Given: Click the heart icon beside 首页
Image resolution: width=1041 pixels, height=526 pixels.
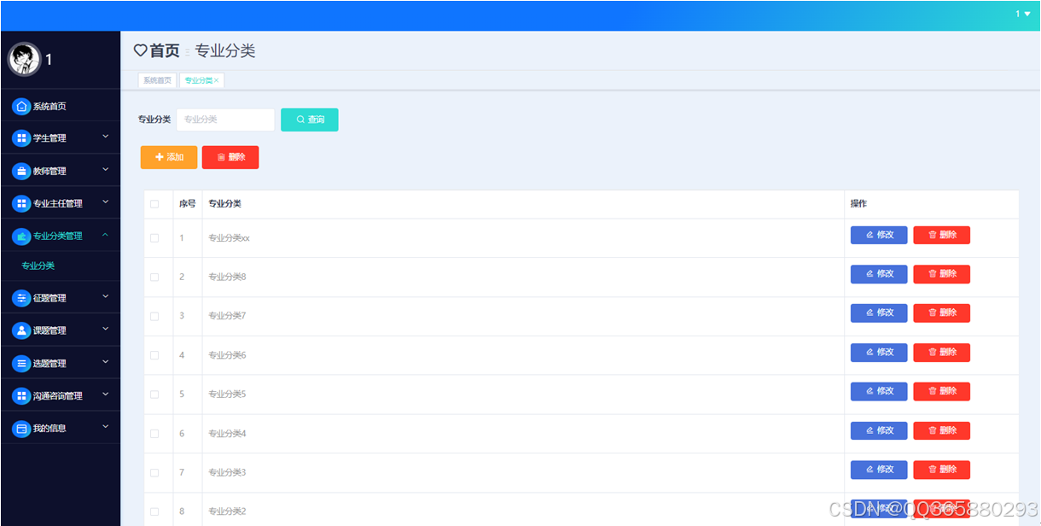Looking at the screenshot, I should [141, 51].
